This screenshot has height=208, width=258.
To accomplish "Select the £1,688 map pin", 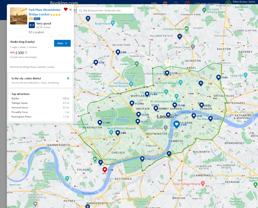I will [100, 123].
